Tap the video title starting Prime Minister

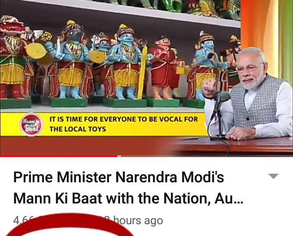[x=128, y=188]
